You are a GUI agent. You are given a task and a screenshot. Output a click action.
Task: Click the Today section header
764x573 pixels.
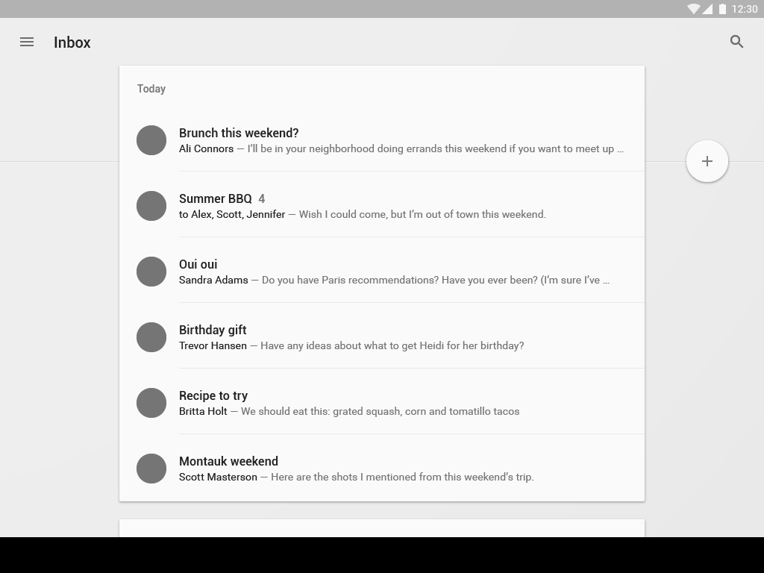(151, 89)
